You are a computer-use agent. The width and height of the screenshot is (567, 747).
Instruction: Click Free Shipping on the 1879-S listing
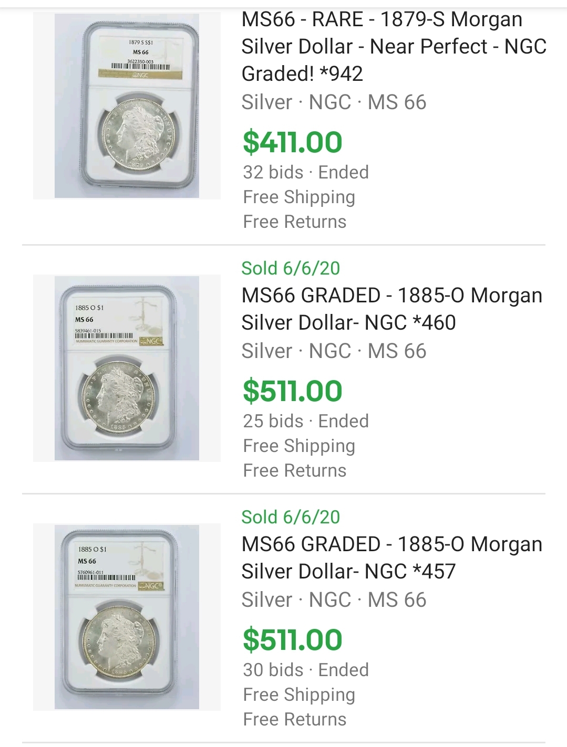(x=299, y=197)
